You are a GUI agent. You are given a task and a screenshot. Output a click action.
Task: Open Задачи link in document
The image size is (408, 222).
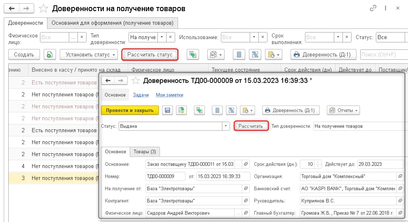141,95
